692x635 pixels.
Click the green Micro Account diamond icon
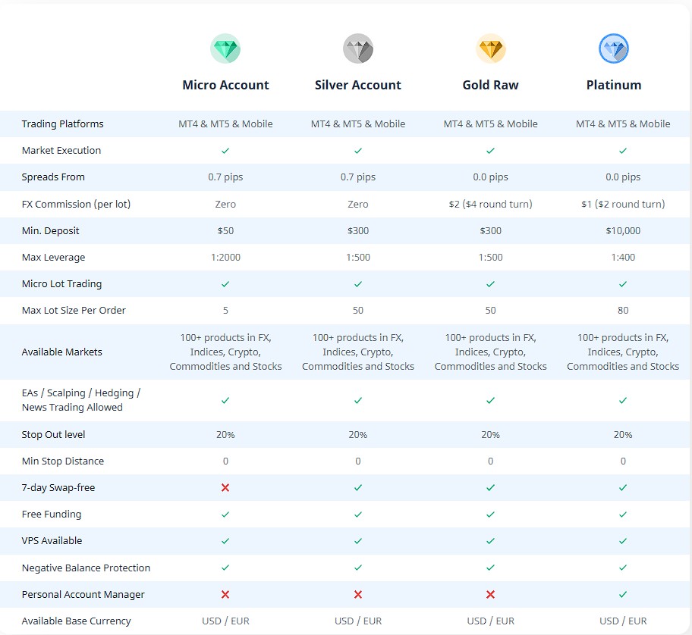coord(225,49)
